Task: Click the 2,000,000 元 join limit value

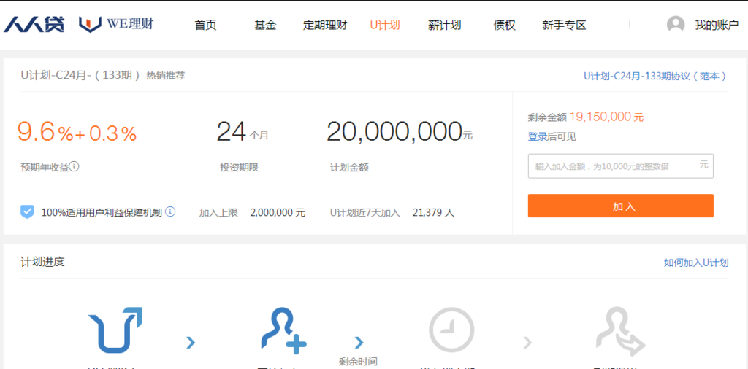Action: coord(278,213)
